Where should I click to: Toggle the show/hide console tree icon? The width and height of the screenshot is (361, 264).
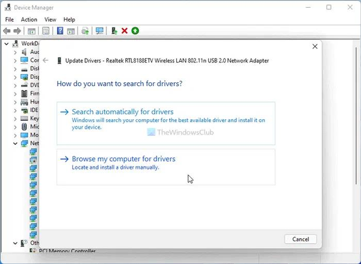(31, 31)
